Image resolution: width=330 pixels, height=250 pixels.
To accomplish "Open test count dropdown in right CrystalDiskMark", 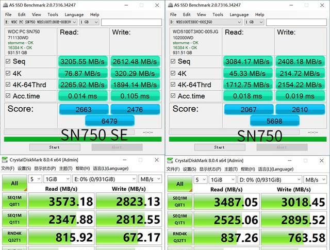I will point(201,180).
